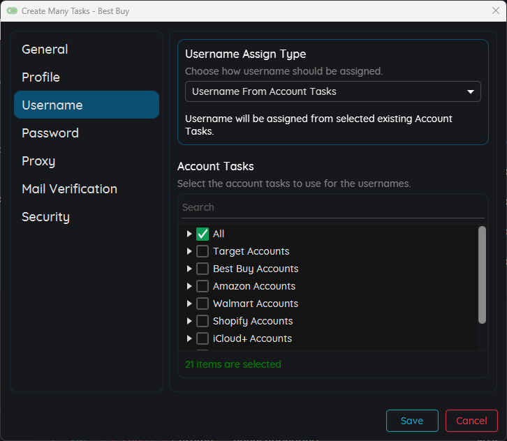Expand the All tree node arrow
This screenshot has width=507, height=441.
pos(189,234)
